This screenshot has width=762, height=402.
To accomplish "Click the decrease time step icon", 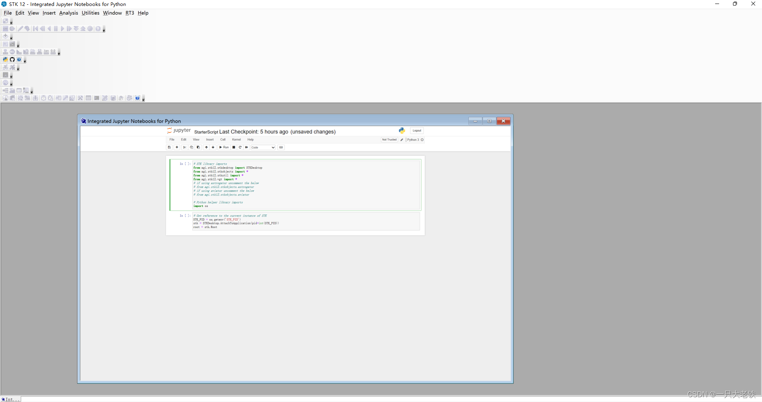I will [76, 29].
